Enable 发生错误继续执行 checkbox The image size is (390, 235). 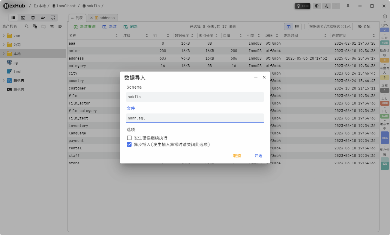tap(129, 138)
